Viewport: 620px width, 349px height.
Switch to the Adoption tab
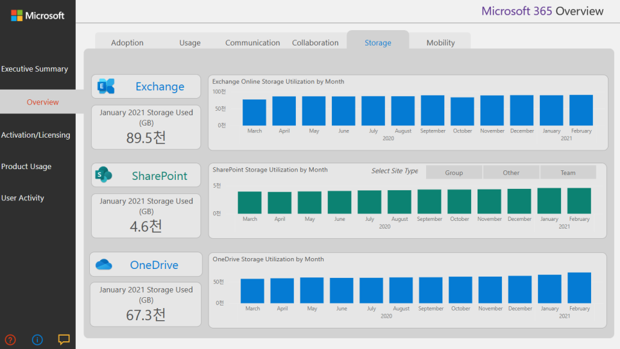(127, 43)
